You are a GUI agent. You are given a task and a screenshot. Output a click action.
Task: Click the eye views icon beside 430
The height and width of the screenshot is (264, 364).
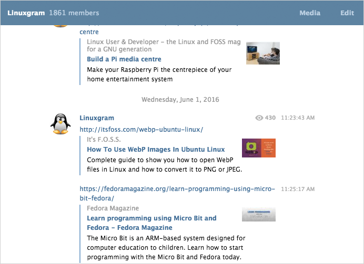[259, 118]
